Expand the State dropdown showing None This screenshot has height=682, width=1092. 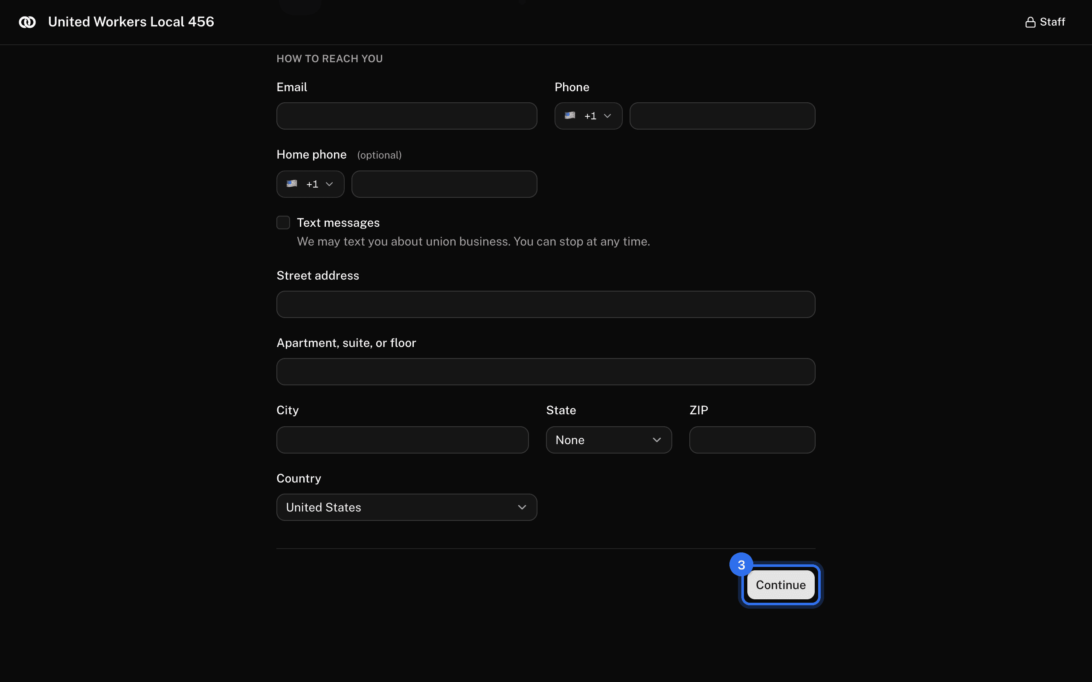point(609,440)
